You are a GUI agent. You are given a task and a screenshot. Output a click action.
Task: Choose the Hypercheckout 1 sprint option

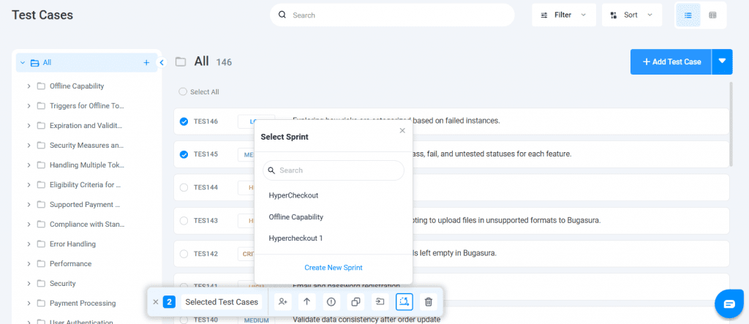point(296,238)
